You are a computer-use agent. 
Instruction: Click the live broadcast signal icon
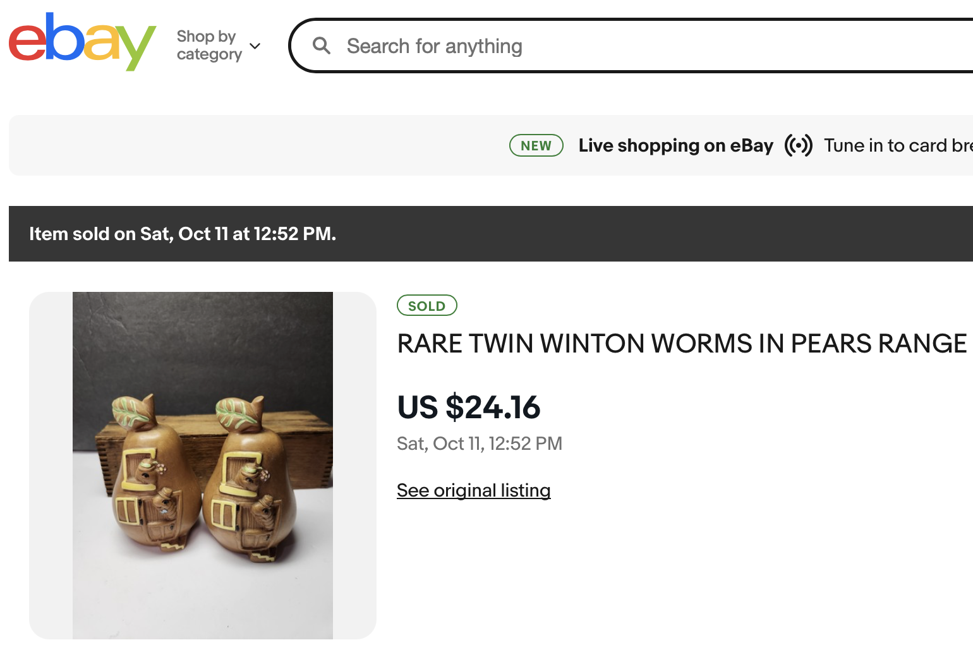pyautogui.click(x=798, y=145)
